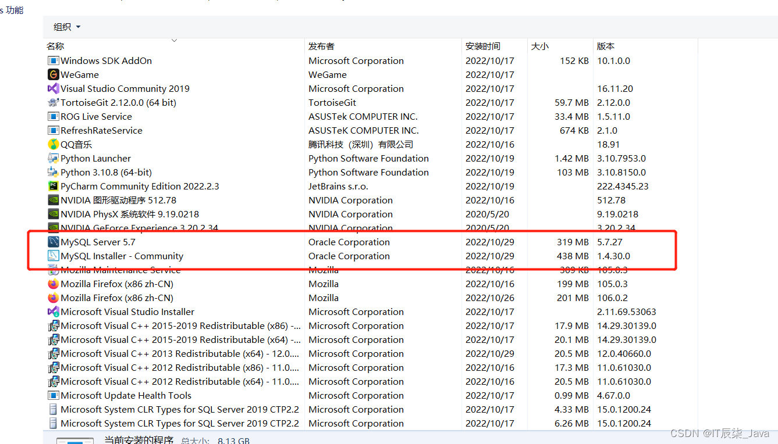Viewport: 778px width, 444px height.
Task: Click the ROG Live Service icon
Action: pyautogui.click(x=53, y=116)
